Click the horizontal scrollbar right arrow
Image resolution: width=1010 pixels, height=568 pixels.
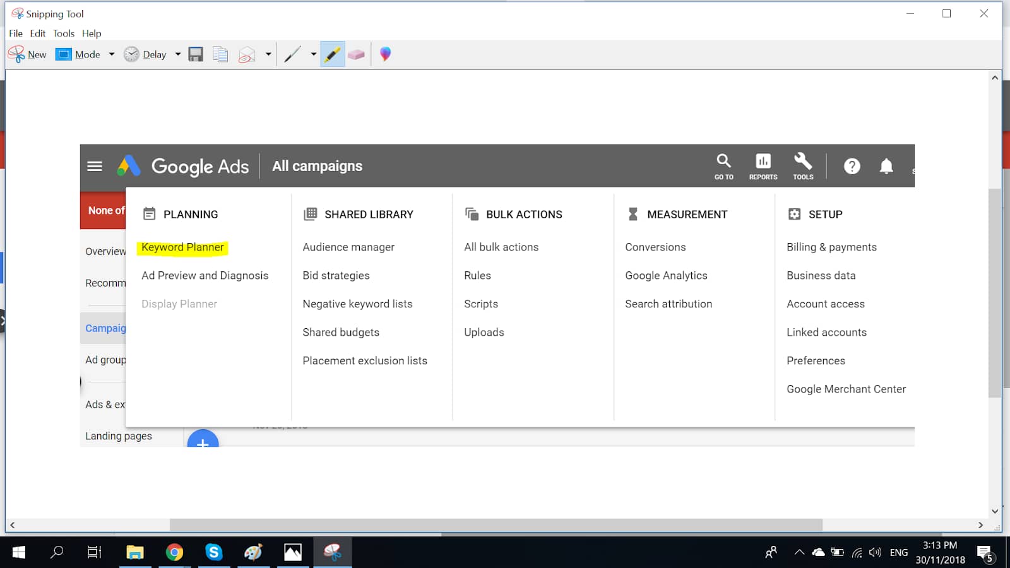pyautogui.click(x=980, y=525)
